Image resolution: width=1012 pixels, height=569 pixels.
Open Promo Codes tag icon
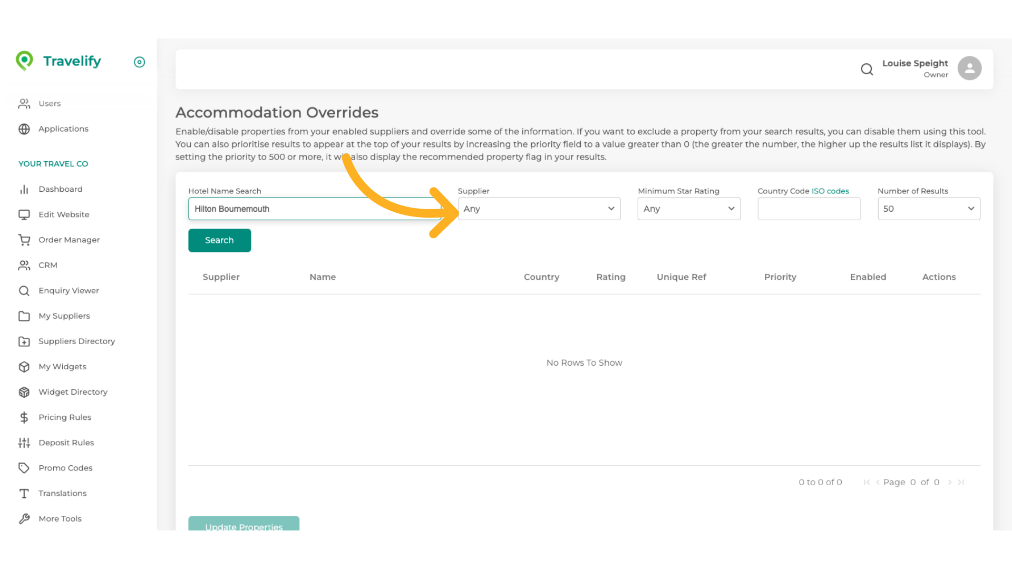click(x=24, y=468)
